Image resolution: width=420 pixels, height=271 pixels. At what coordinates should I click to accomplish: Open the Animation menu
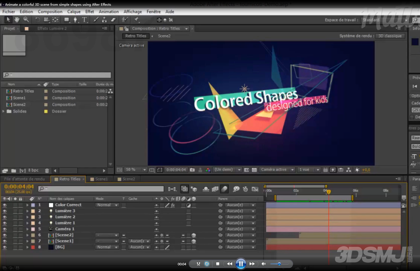click(x=109, y=12)
